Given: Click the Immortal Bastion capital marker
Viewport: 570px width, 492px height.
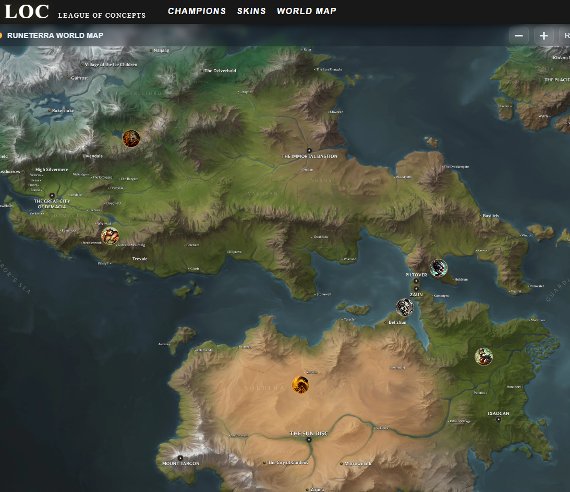Looking at the screenshot, I should 309,150.
